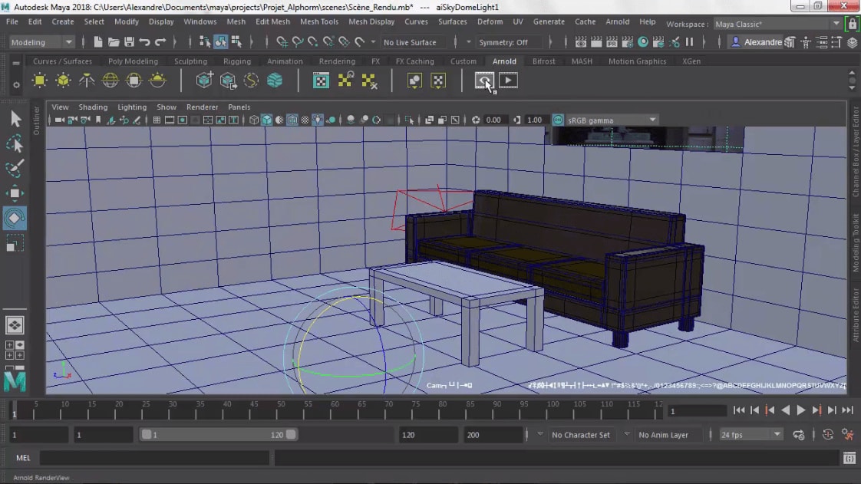Open Arnold RenderView from the shelf

483,80
